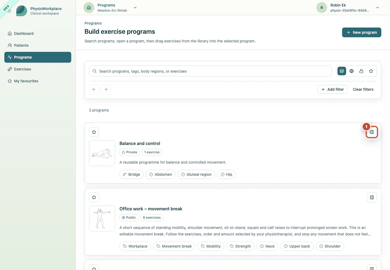390x270 pixels.
Task: Click the Mobility tag
Action: coord(211,246)
